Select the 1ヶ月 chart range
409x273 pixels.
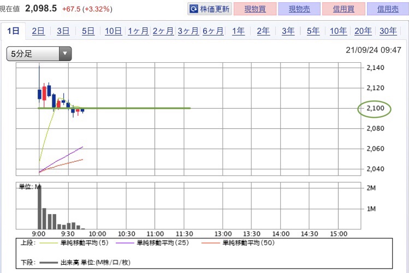[138, 31]
